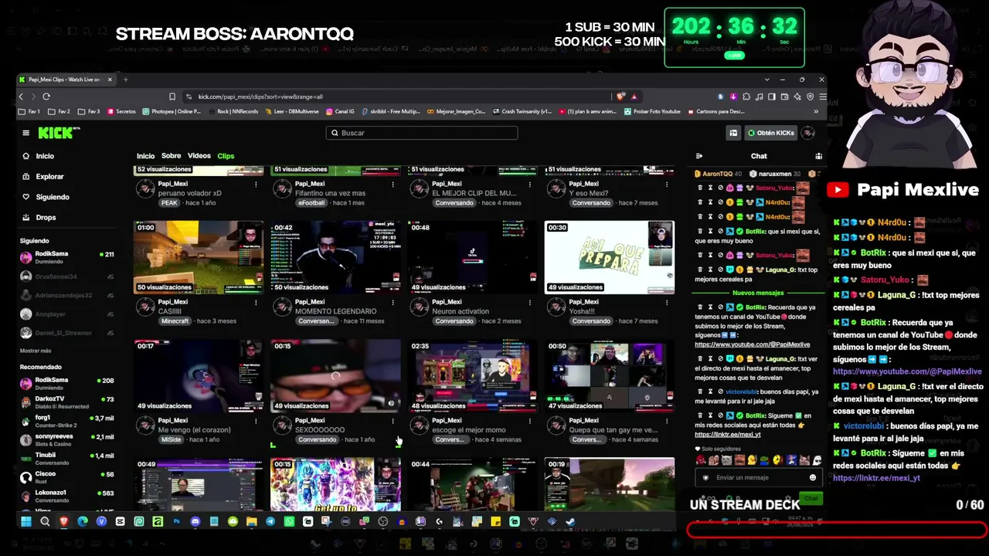
Task: Open a new browser tab
Action: pyautogui.click(x=126, y=80)
